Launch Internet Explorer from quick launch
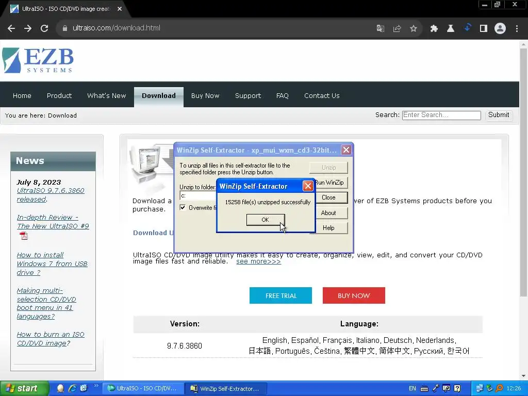Screen dimensions: 528x396 coord(72,388)
